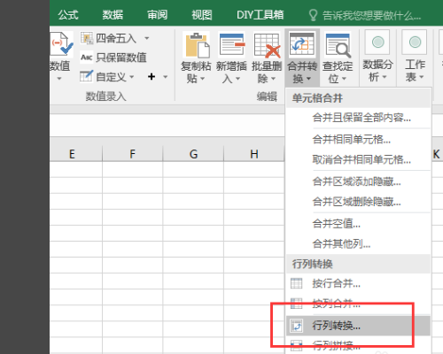Click the 工作表 circle icon
The image size is (443, 354).
[415, 42]
